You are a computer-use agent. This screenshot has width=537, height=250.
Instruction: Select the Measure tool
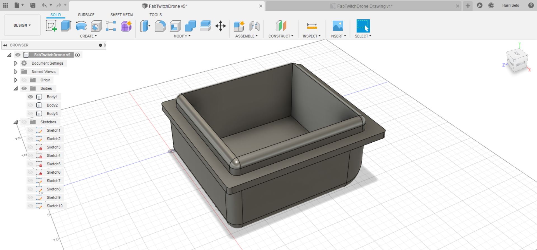[312, 26]
